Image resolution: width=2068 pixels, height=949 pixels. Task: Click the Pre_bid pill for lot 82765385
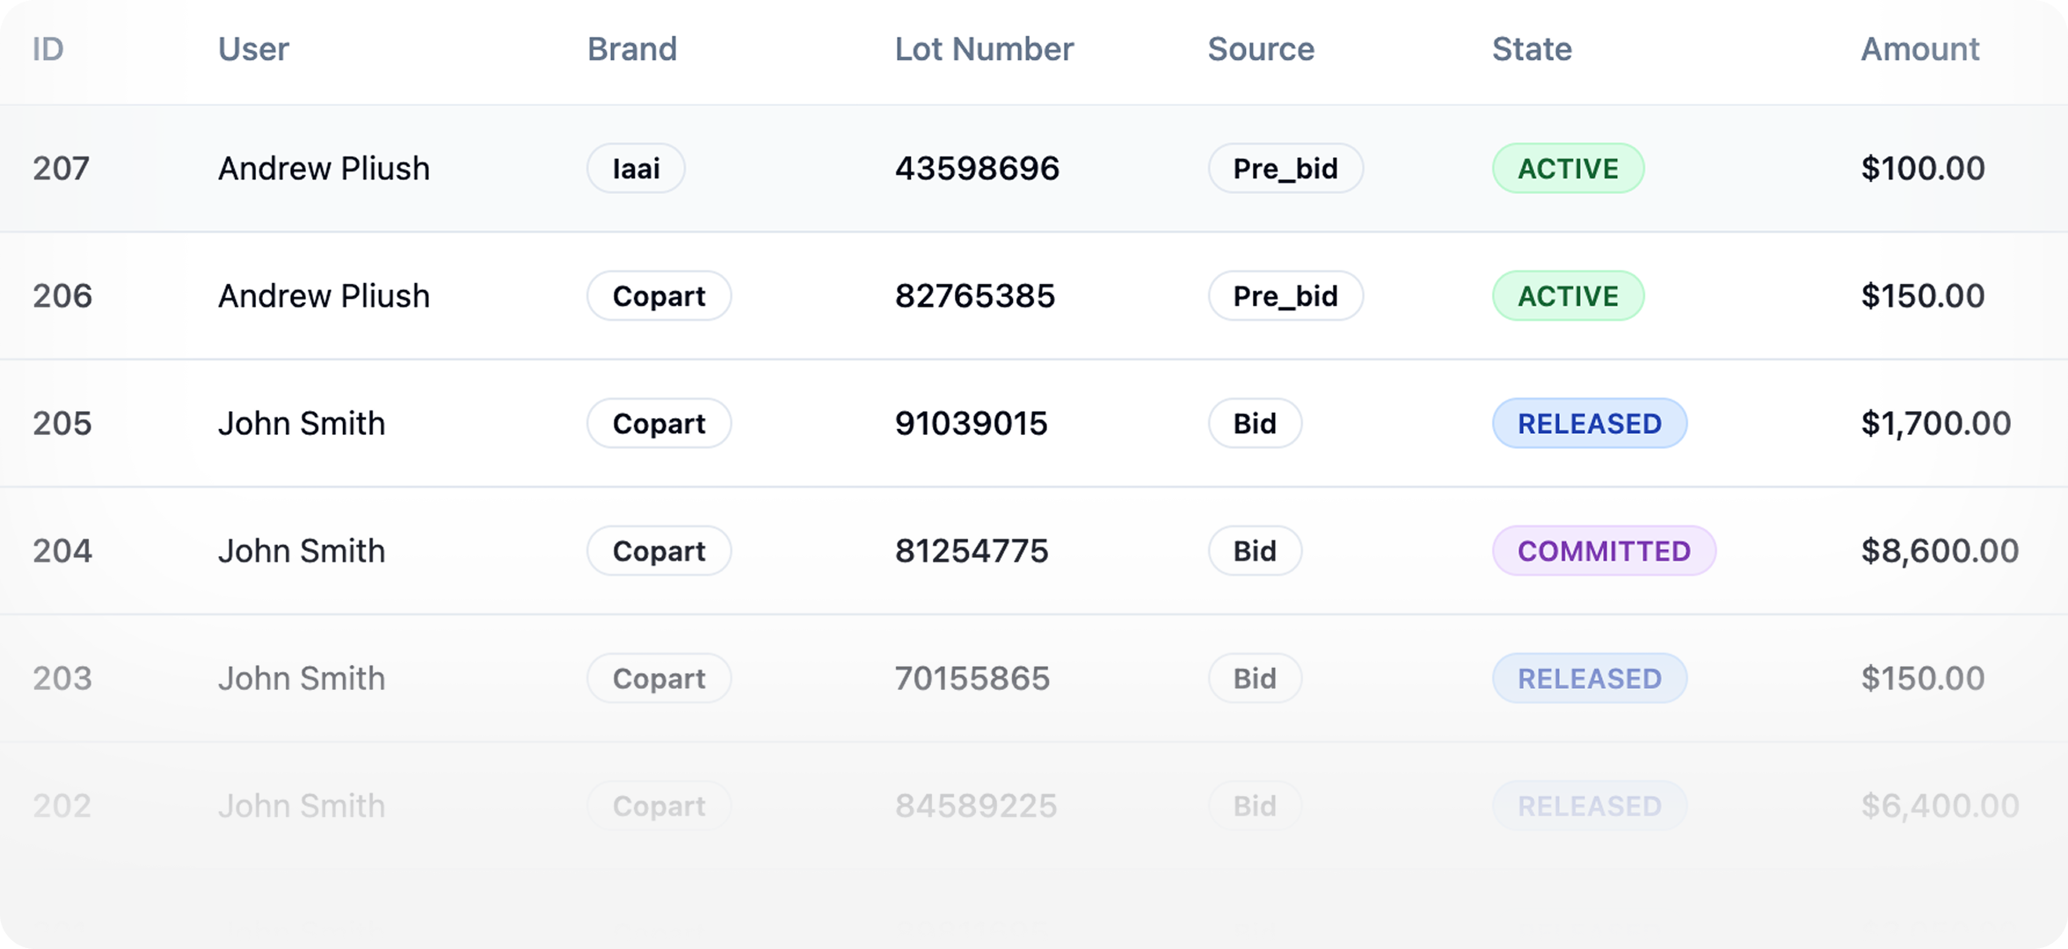pos(1285,296)
